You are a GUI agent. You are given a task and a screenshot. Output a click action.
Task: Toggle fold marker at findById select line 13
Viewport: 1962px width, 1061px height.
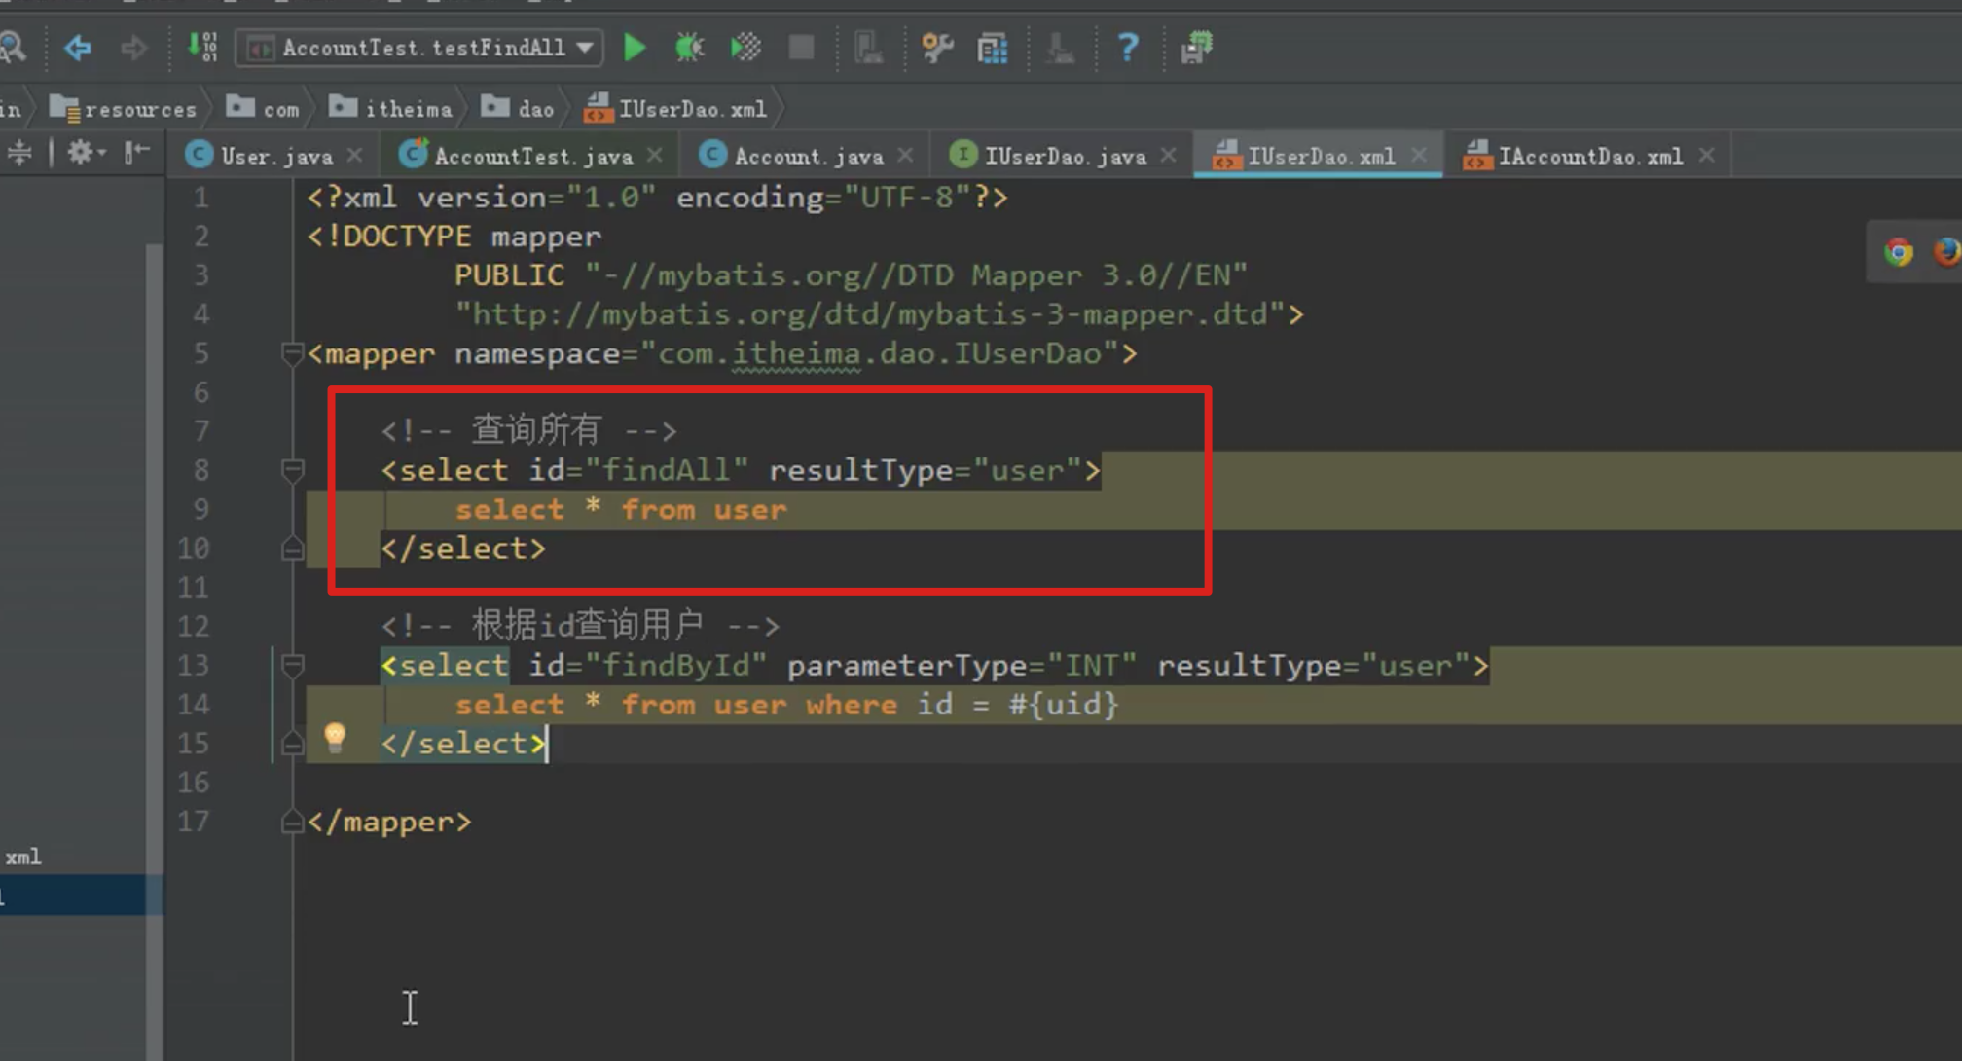click(x=291, y=666)
